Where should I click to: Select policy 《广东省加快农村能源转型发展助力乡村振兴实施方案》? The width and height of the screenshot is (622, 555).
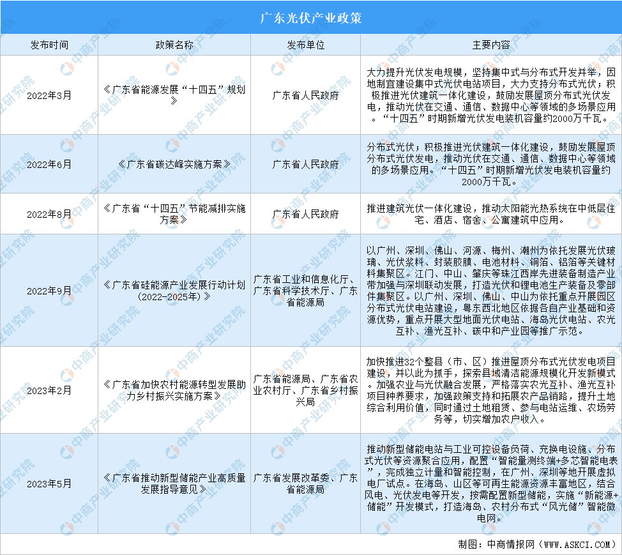point(174,390)
